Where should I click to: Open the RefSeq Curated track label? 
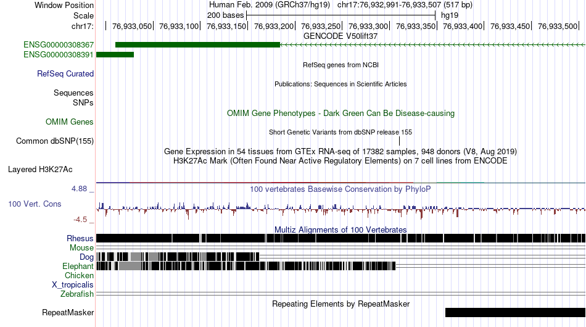(x=65, y=73)
